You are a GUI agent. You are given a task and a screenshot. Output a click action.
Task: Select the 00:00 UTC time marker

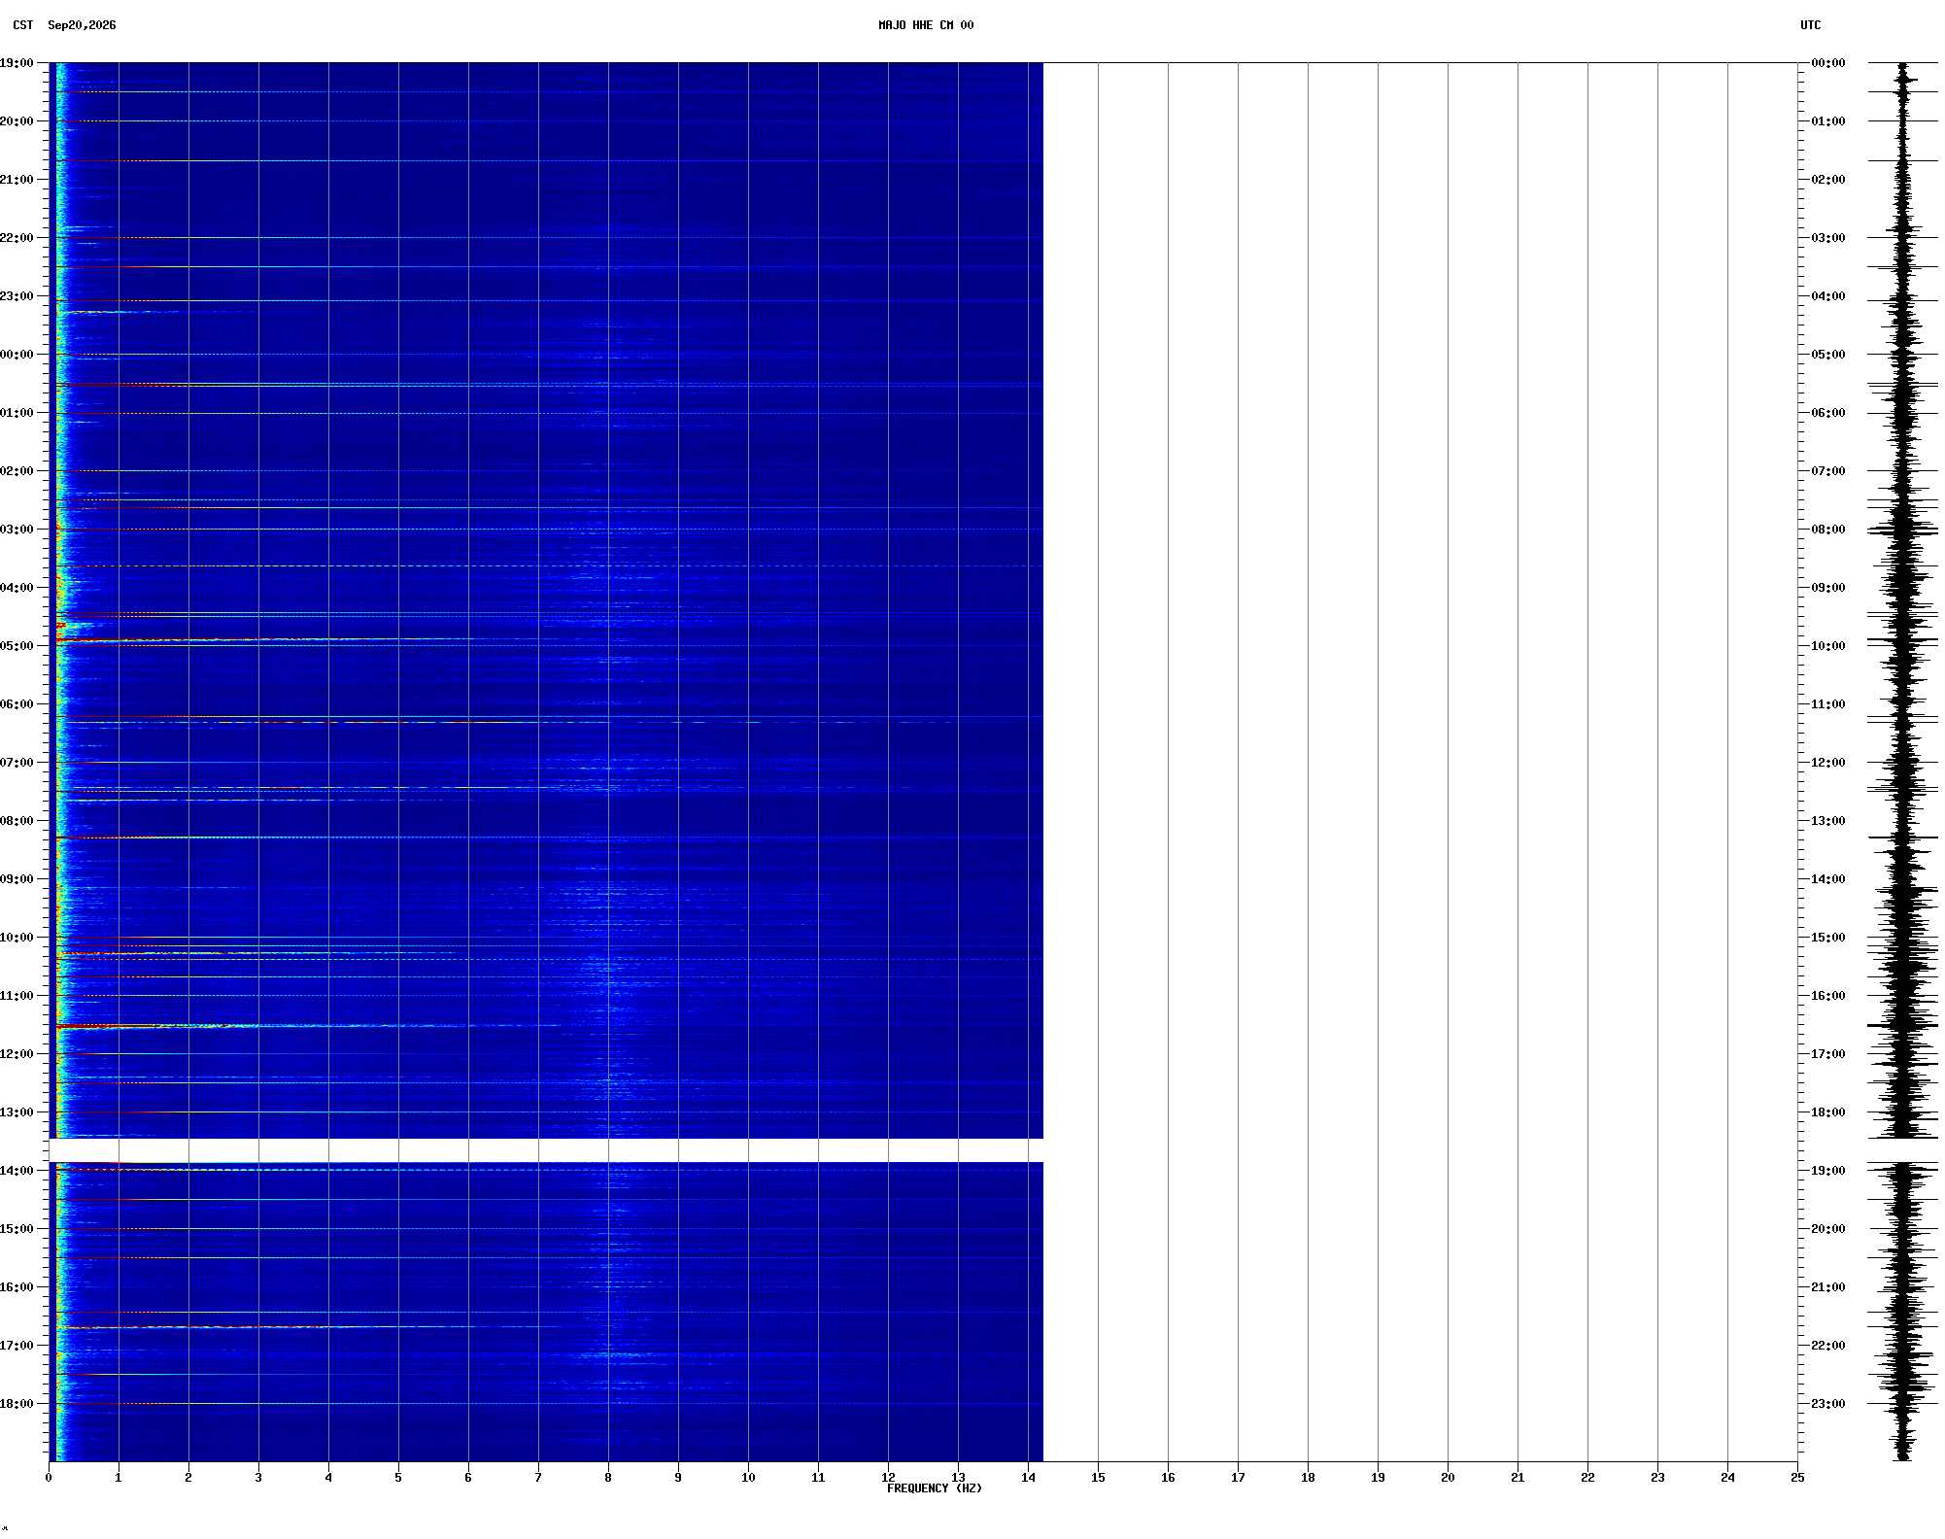(1827, 63)
